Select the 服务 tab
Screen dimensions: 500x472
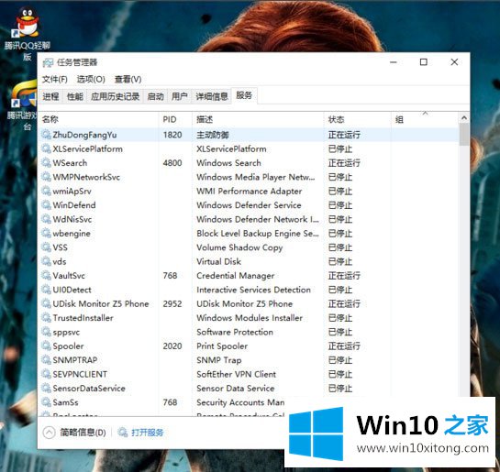point(244,95)
